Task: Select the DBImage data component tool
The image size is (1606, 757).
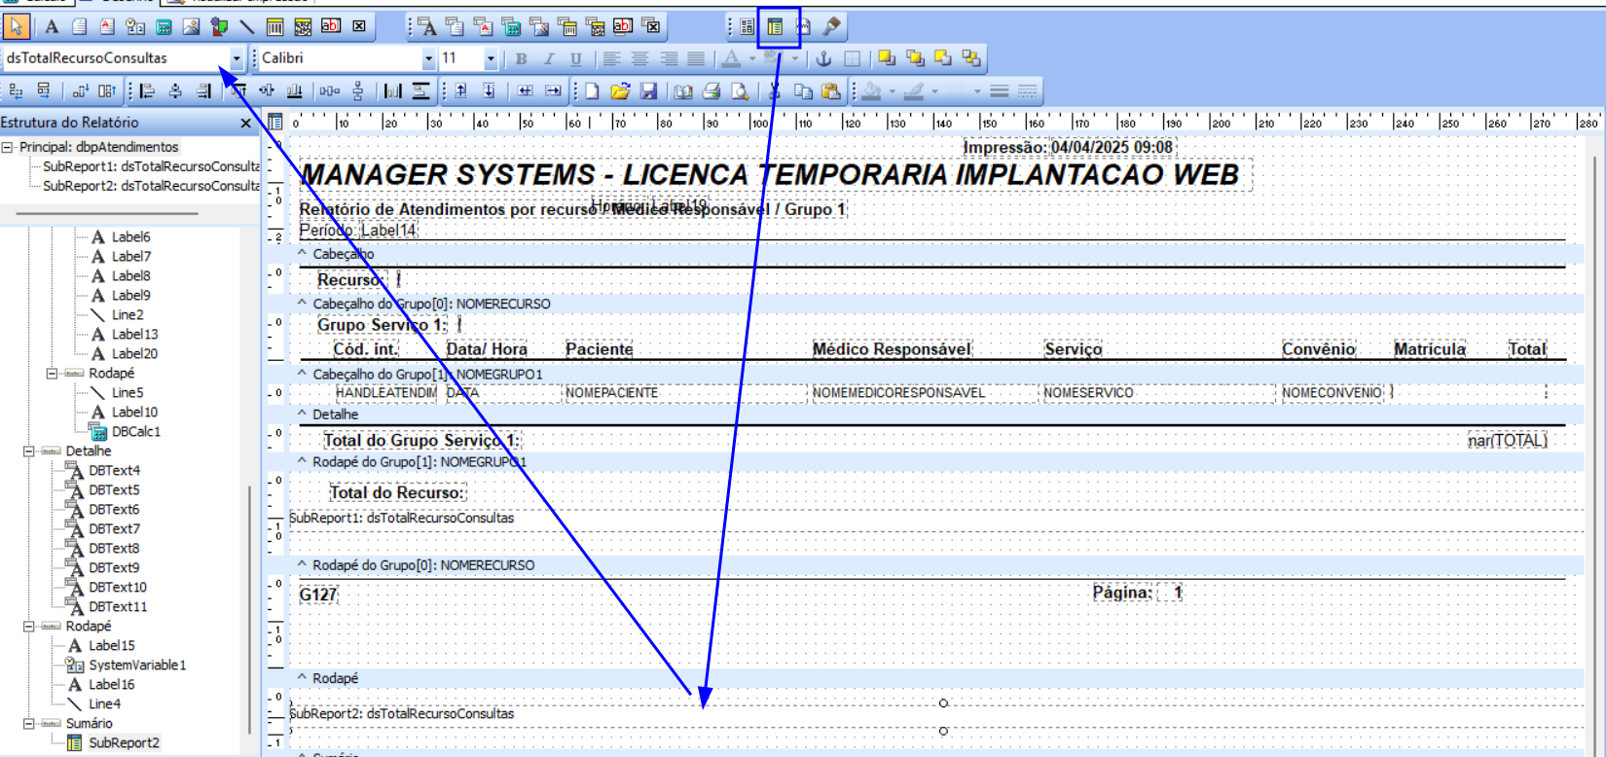Action: click(539, 26)
